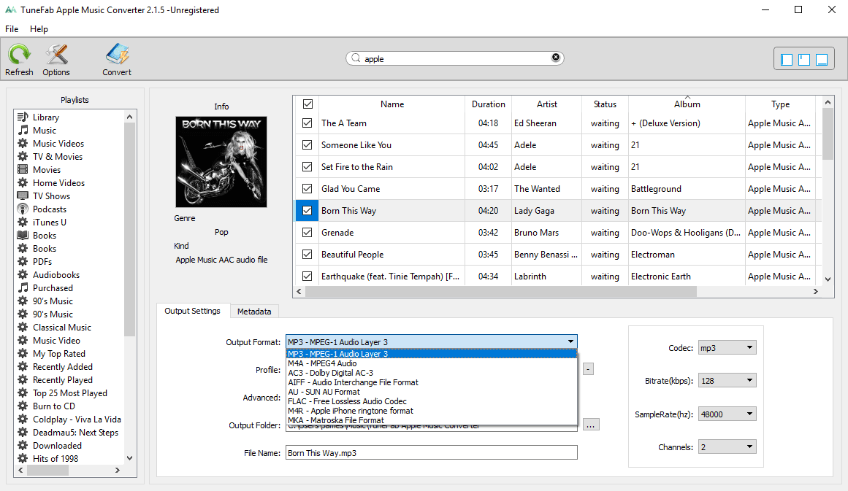Image resolution: width=848 pixels, height=491 pixels.
Task: Open the Codec dropdown
Action: point(727,348)
